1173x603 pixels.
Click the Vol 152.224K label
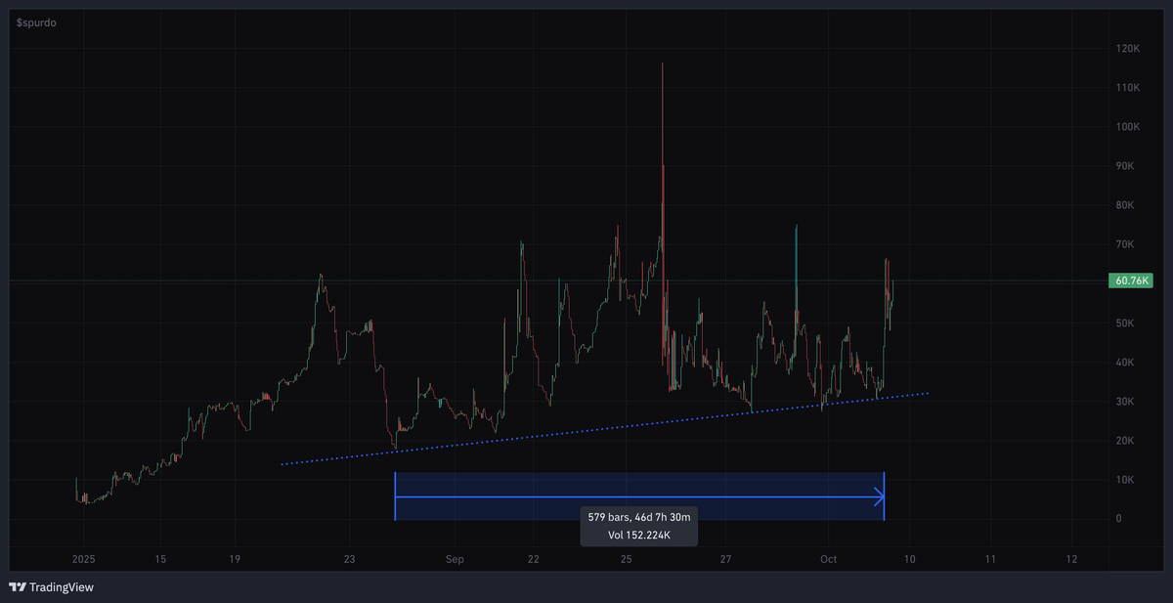coord(637,535)
